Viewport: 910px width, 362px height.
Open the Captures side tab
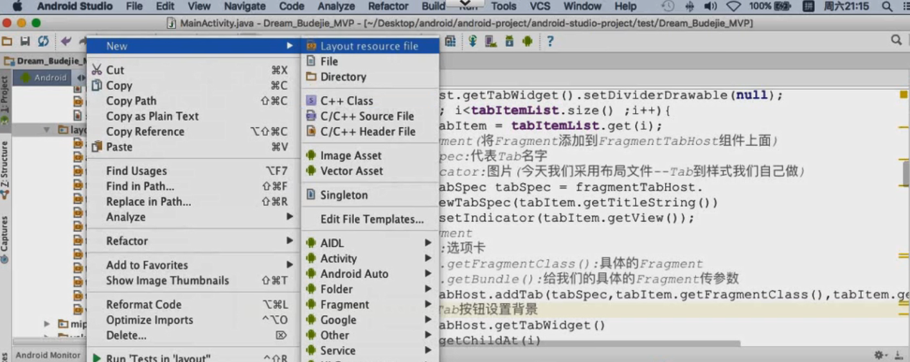click(4, 240)
